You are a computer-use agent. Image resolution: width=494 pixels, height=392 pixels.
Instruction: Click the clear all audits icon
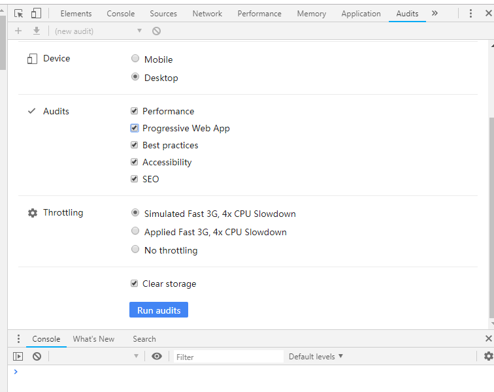(x=157, y=31)
